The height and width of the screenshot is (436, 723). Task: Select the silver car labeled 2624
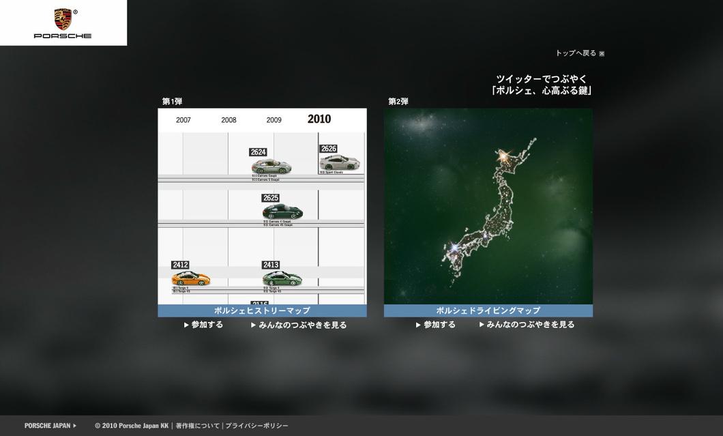click(x=270, y=166)
